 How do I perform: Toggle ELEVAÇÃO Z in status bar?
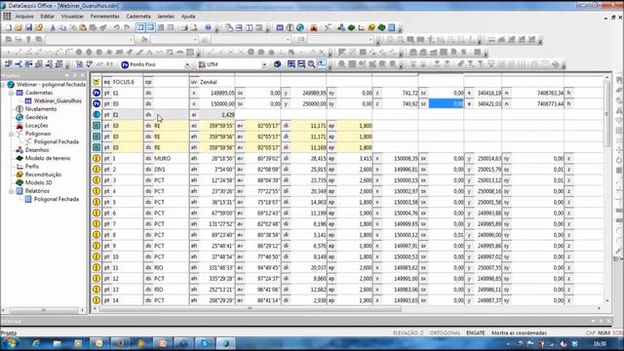coord(409,332)
